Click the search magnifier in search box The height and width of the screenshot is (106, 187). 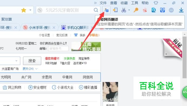(96, 10)
